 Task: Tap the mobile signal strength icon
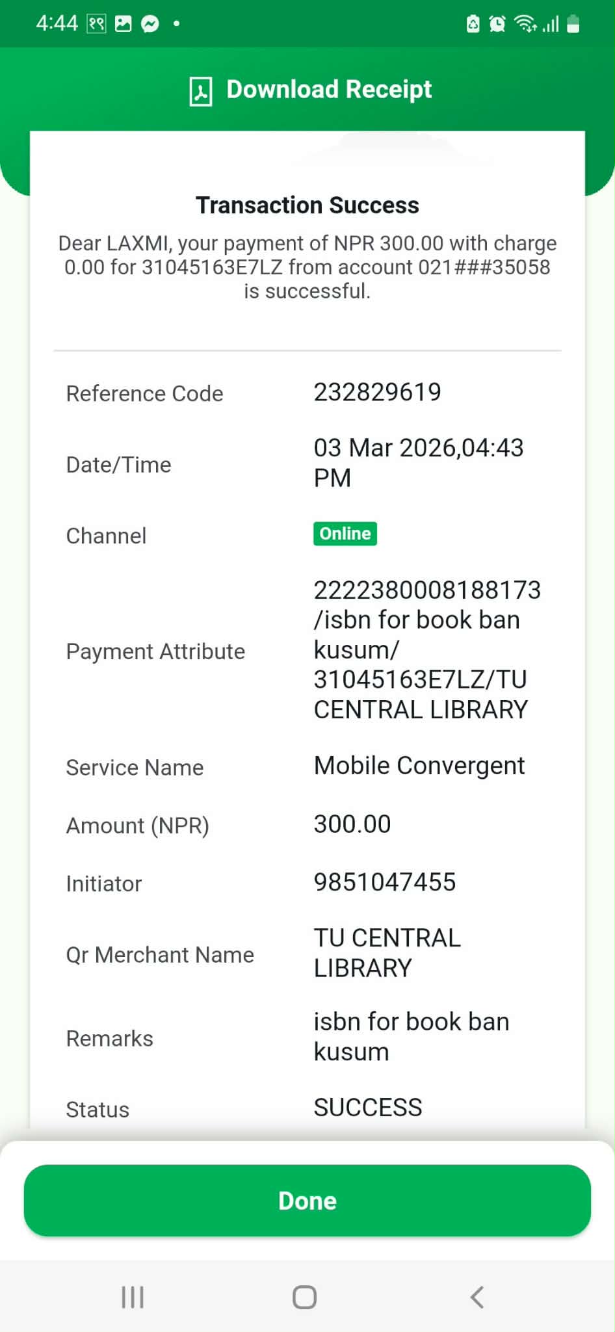[551, 25]
